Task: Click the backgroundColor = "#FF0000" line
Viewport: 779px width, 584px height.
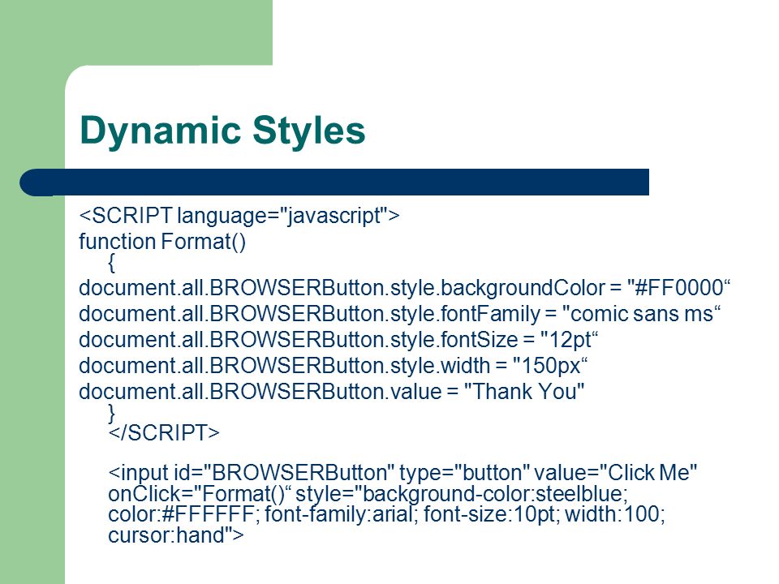Action: coord(404,289)
